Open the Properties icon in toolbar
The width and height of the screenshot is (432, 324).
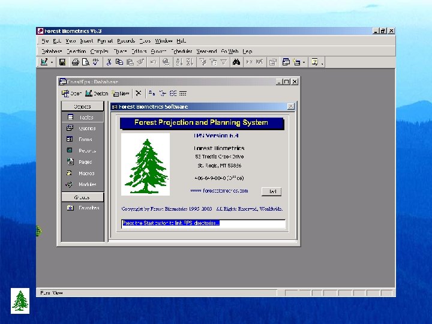click(273, 62)
